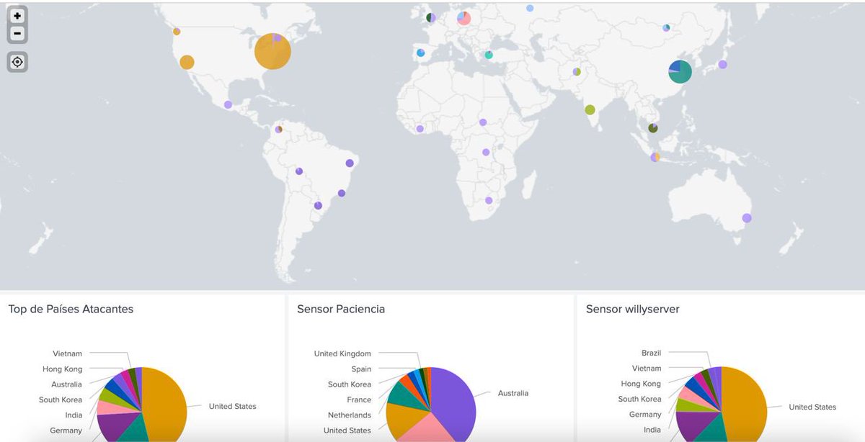
Task: Zoom in on the map
Action: (17, 16)
